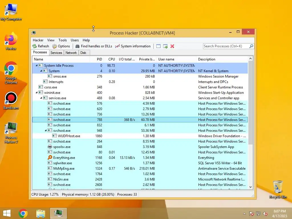Open the Help menu
292x219 pixels.
[x=86, y=40]
